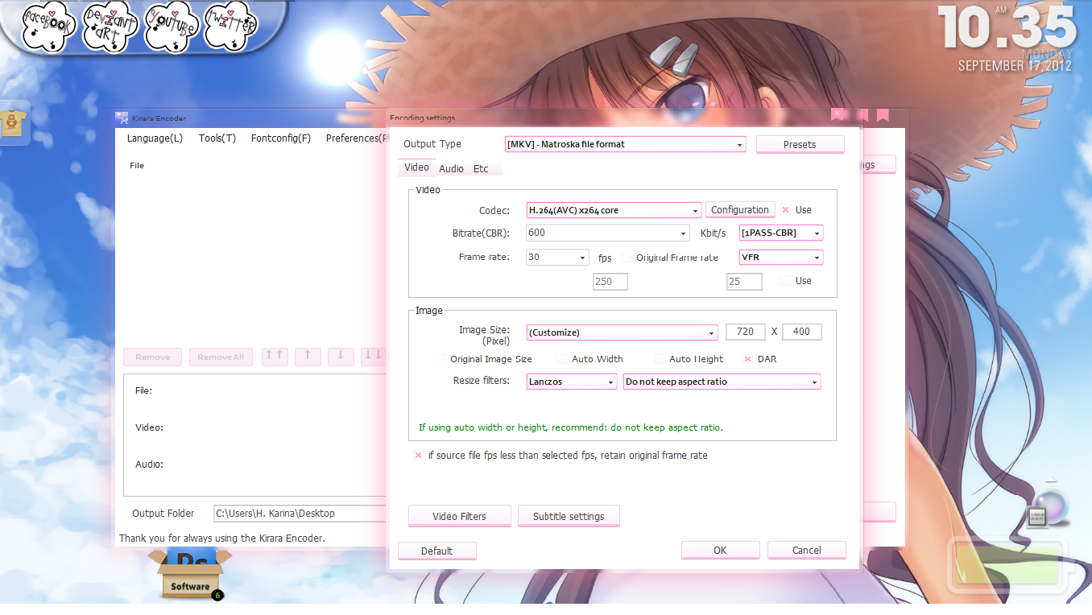Click the Remove button in Kirara Encoder
1092x615 pixels.
coord(152,357)
